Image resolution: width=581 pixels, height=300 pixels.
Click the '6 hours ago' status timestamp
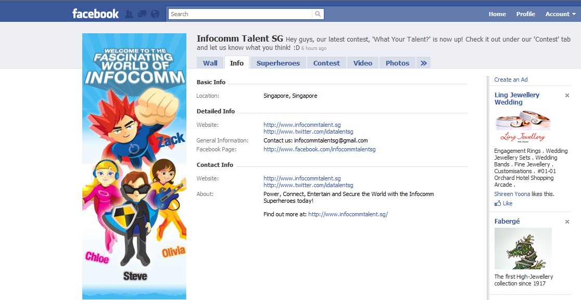point(314,48)
